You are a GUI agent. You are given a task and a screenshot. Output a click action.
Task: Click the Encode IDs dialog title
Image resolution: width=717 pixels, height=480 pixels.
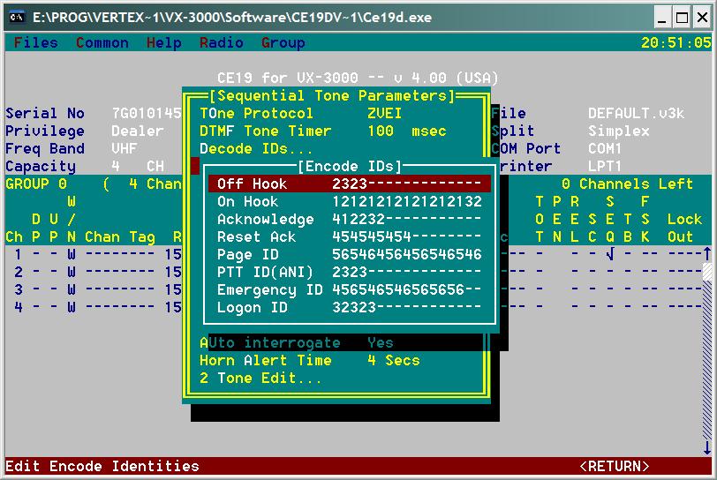pos(350,166)
